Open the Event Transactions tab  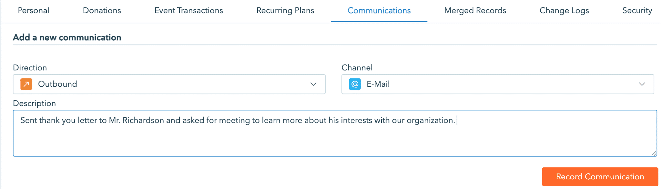[188, 10]
